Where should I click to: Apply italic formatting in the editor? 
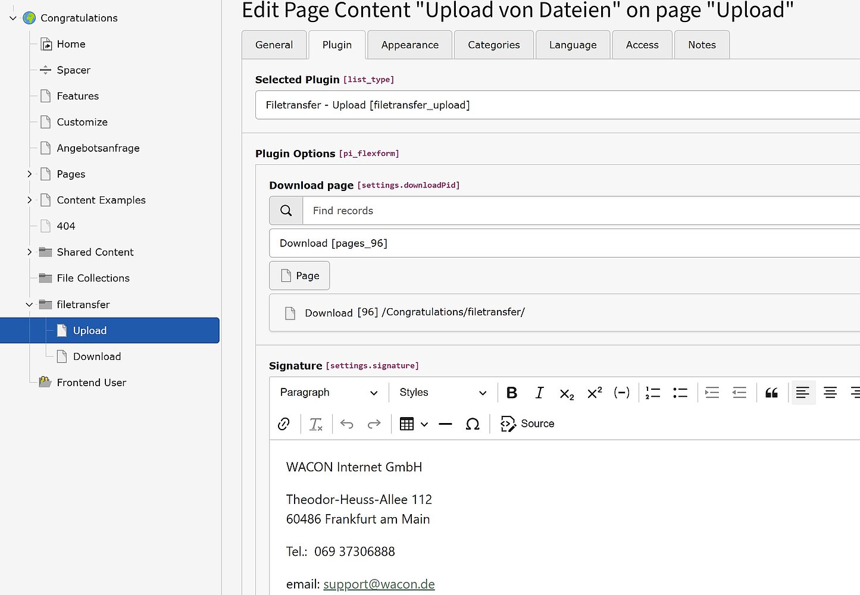tap(539, 393)
